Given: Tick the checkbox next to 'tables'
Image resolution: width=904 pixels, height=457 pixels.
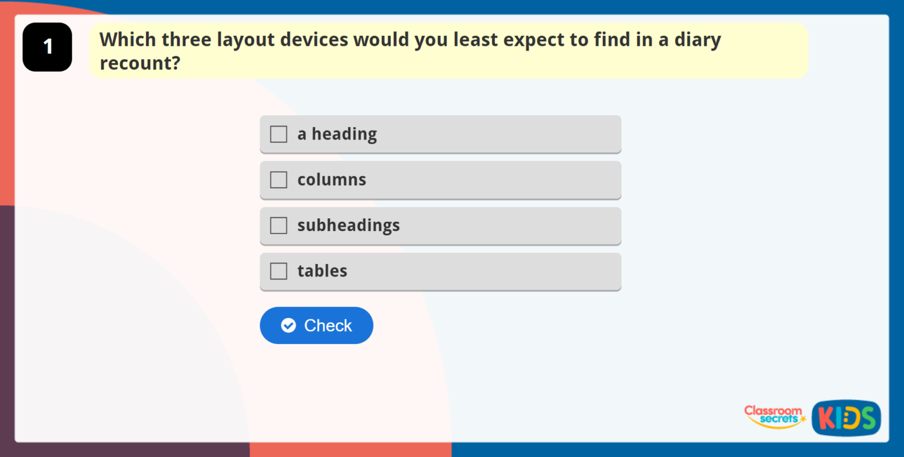Looking at the screenshot, I should pos(278,271).
